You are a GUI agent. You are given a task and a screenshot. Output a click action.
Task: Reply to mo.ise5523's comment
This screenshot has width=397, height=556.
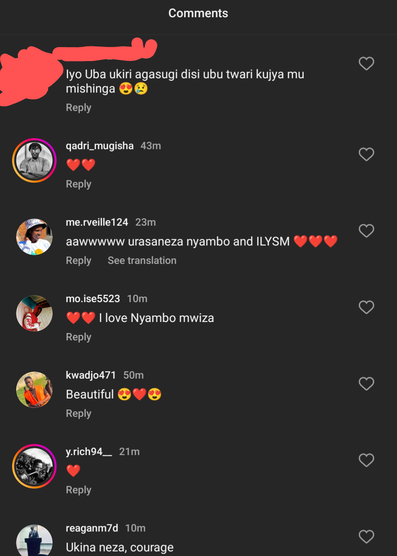point(78,337)
